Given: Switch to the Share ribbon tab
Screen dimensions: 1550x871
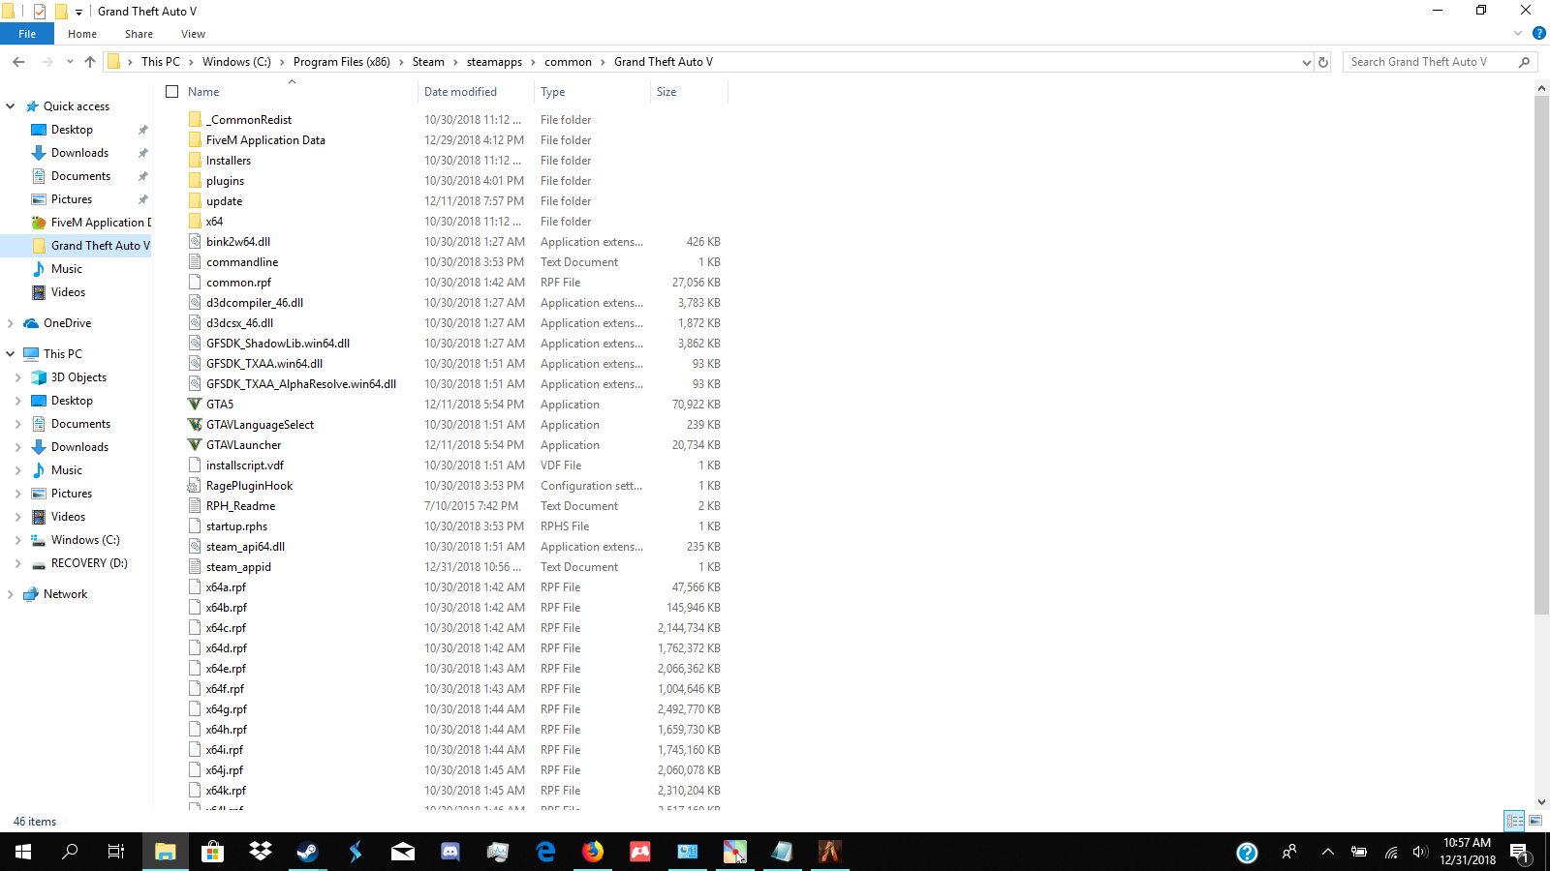Looking at the screenshot, I should point(139,34).
